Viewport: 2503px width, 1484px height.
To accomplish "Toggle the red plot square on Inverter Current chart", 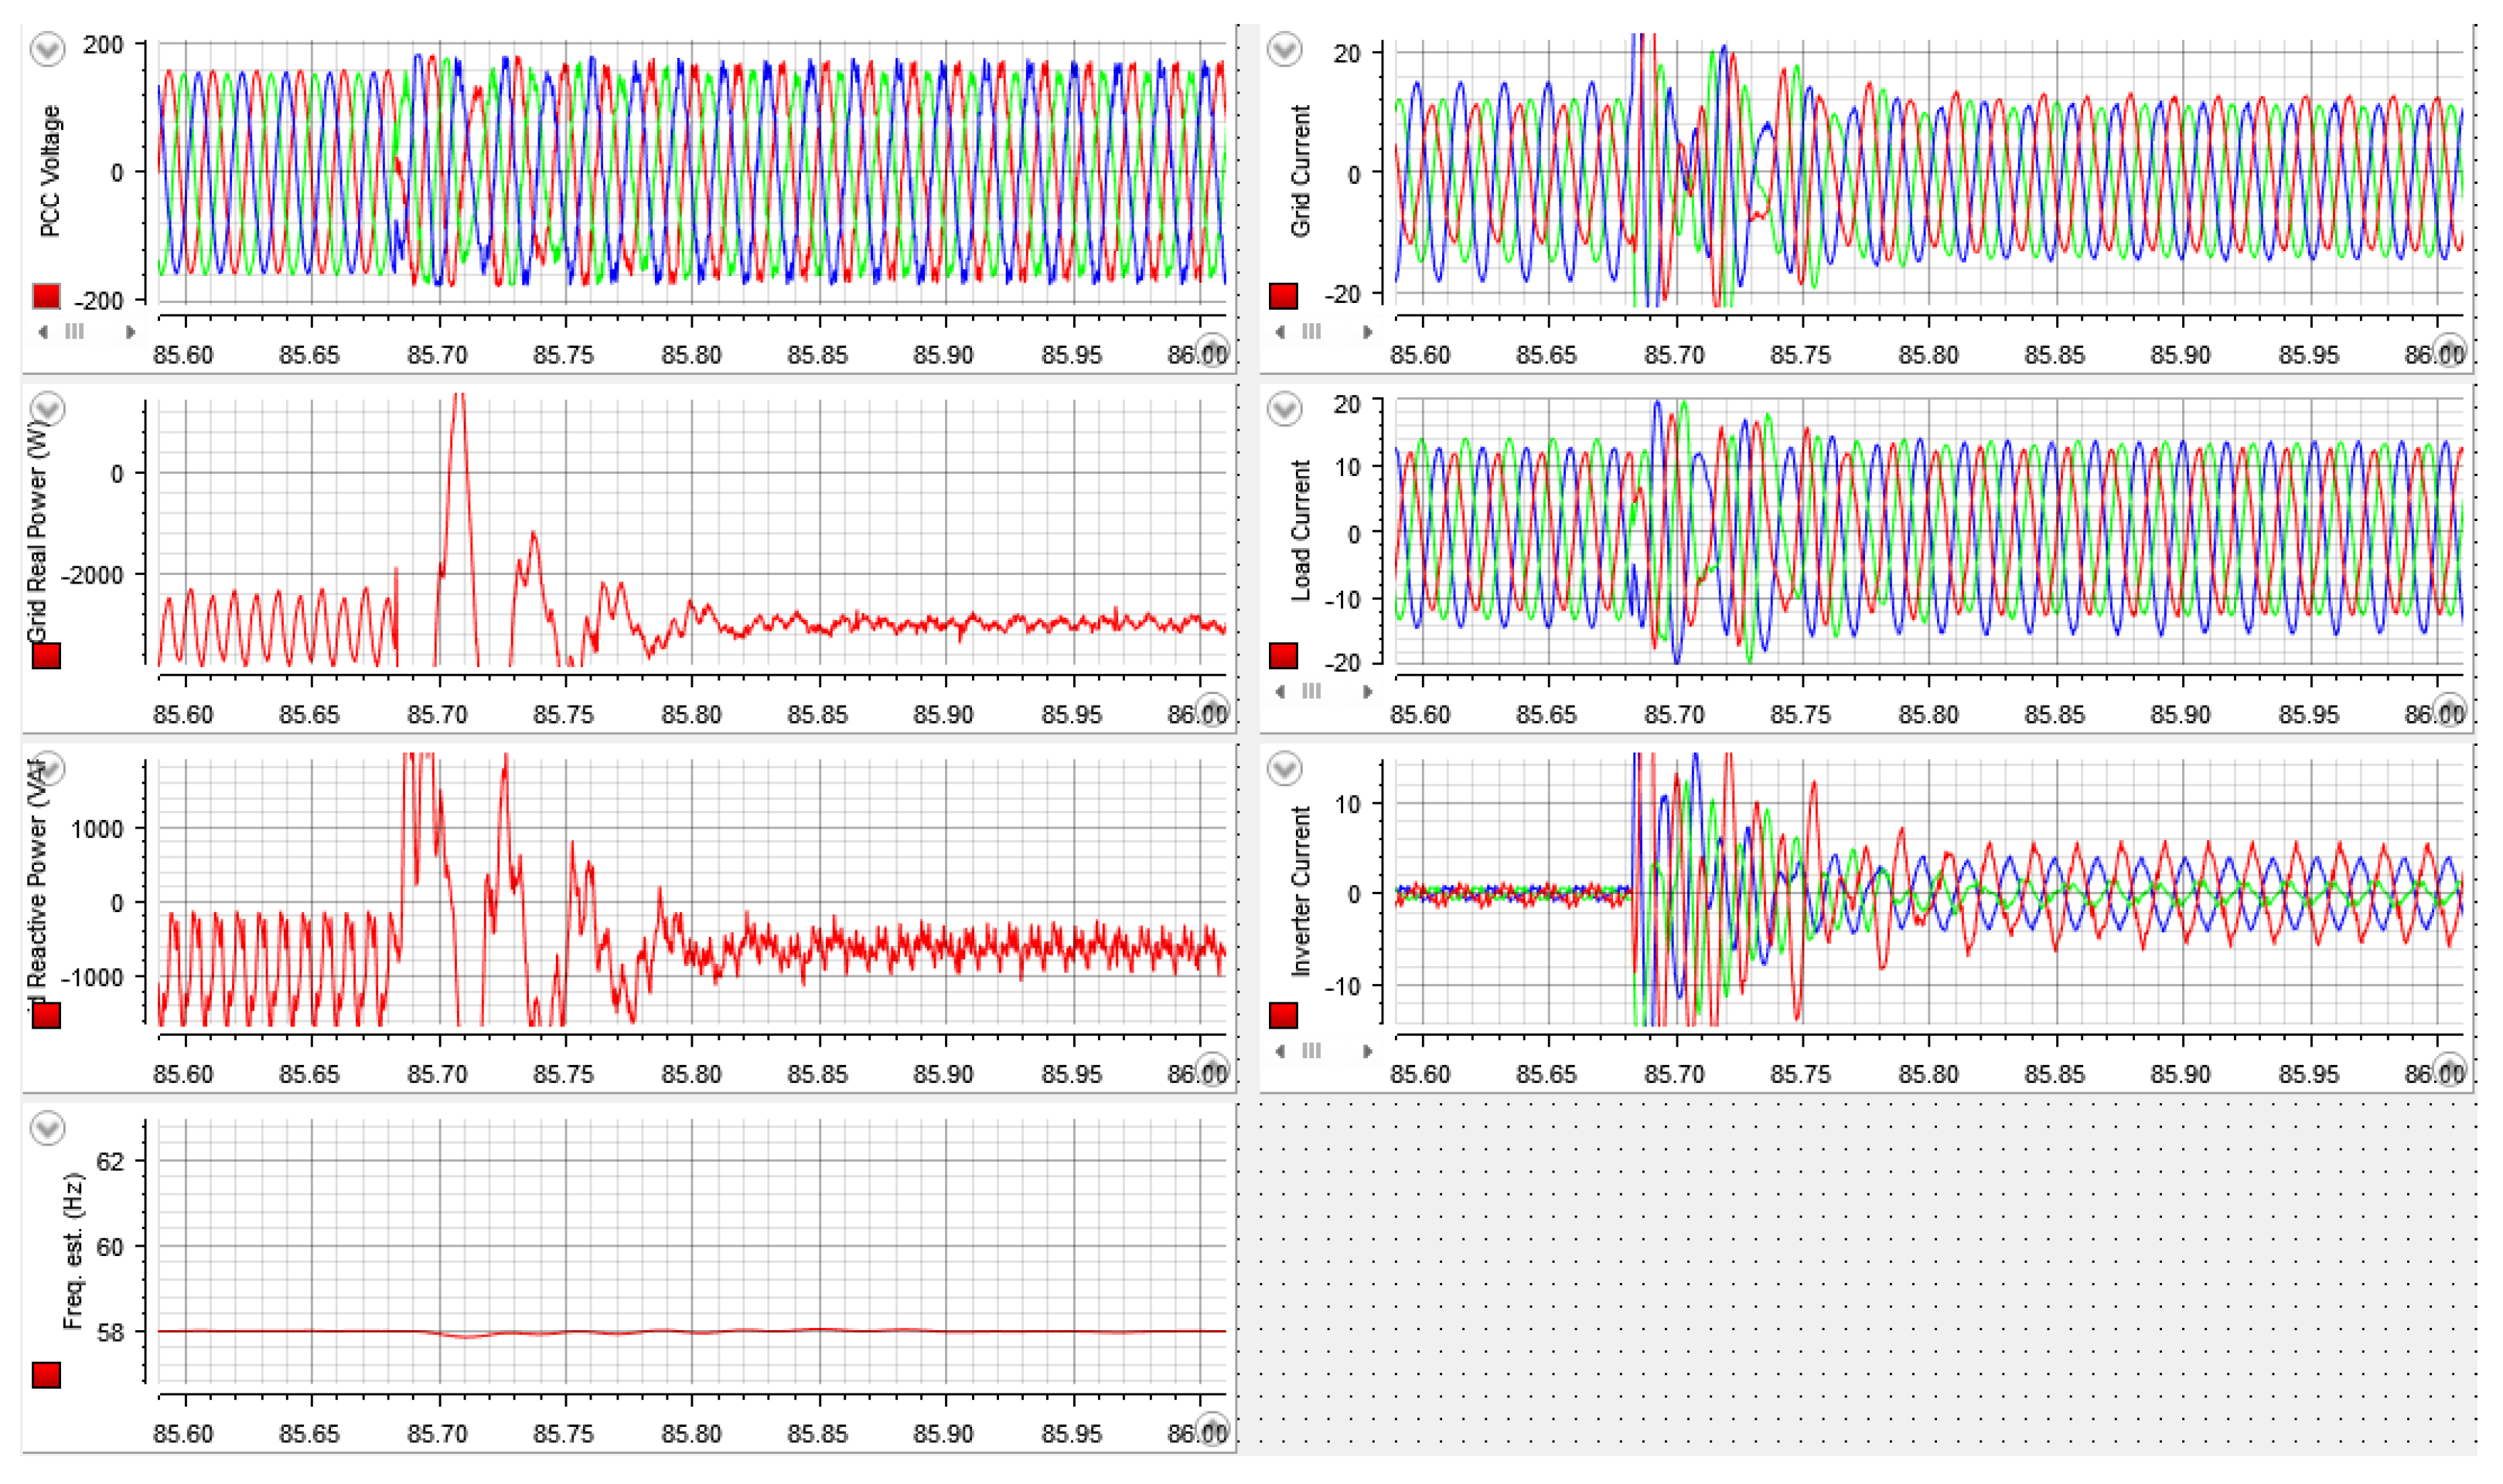I will tap(1284, 1016).
